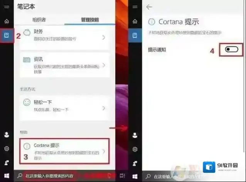Open Task View icon beside left search box
Viewport: 246px width, 182px height.
coord(122,176)
